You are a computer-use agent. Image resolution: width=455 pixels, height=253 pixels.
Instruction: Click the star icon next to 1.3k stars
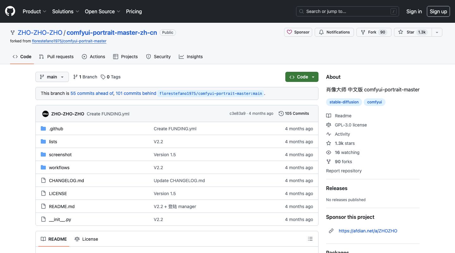point(329,143)
